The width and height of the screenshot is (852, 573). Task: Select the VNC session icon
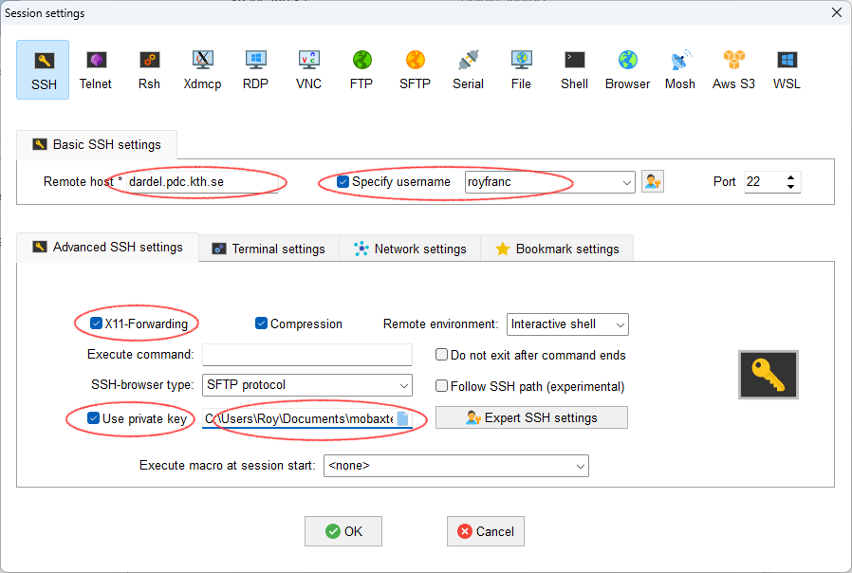click(308, 69)
